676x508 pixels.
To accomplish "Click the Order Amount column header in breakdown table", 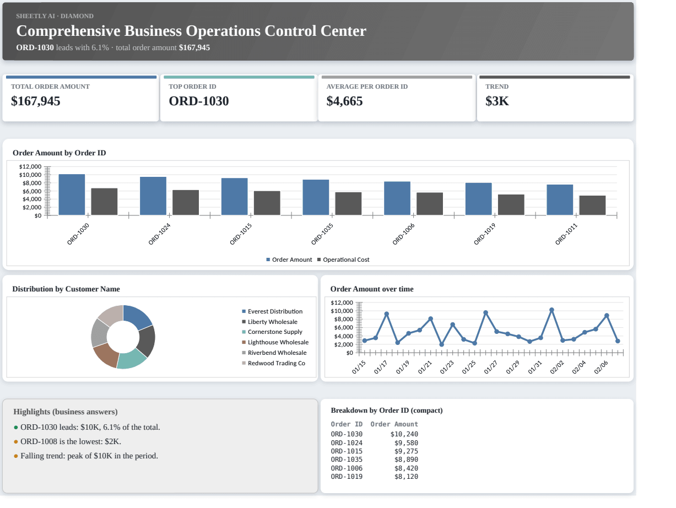I will coord(394,424).
